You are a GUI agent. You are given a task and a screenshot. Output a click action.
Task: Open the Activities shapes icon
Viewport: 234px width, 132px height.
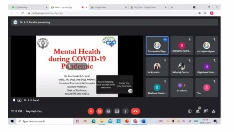pos(214,111)
